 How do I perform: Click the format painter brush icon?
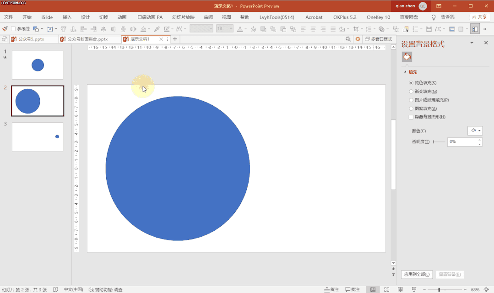(5, 29)
